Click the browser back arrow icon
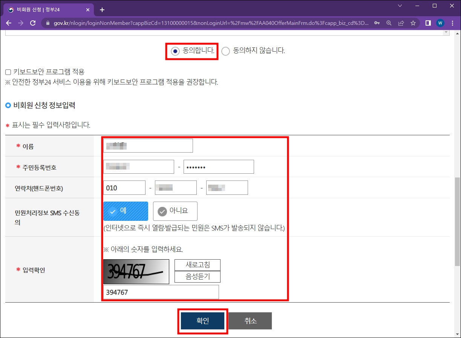This screenshot has width=461, height=338. [x=8, y=23]
